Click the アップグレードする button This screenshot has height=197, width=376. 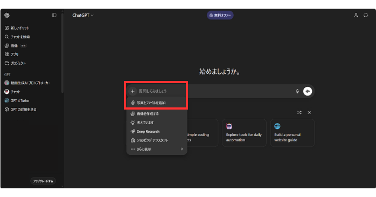coord(43,181)
